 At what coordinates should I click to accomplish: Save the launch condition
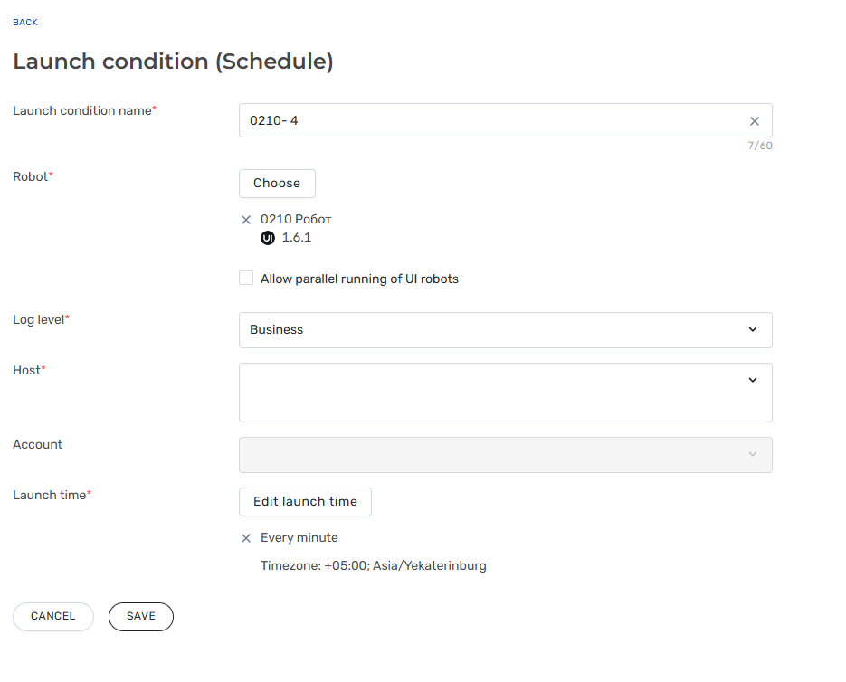pos(141,617)
